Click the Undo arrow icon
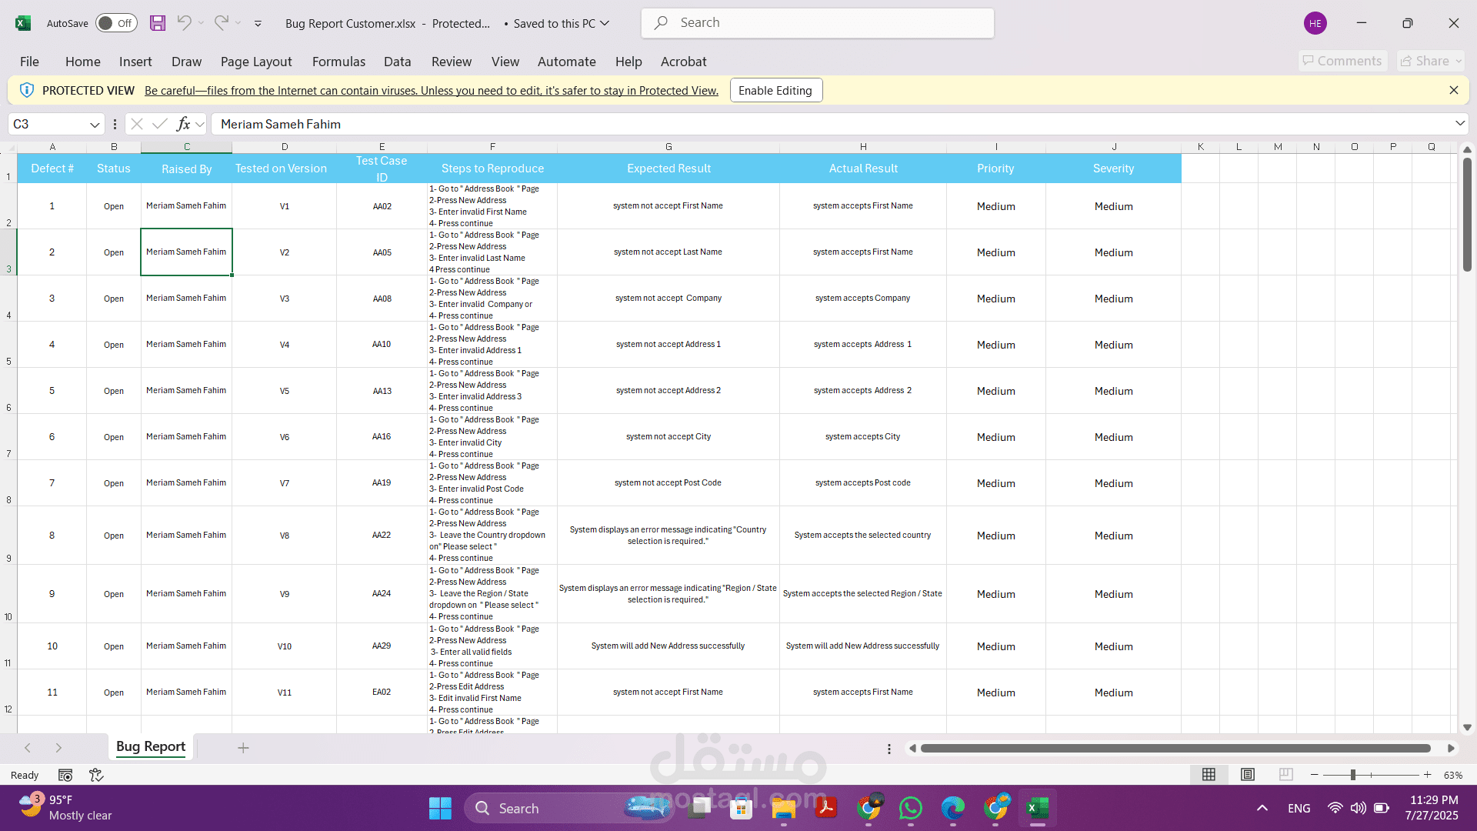This screenshot has height=831, width=1477. click(184, 23)
